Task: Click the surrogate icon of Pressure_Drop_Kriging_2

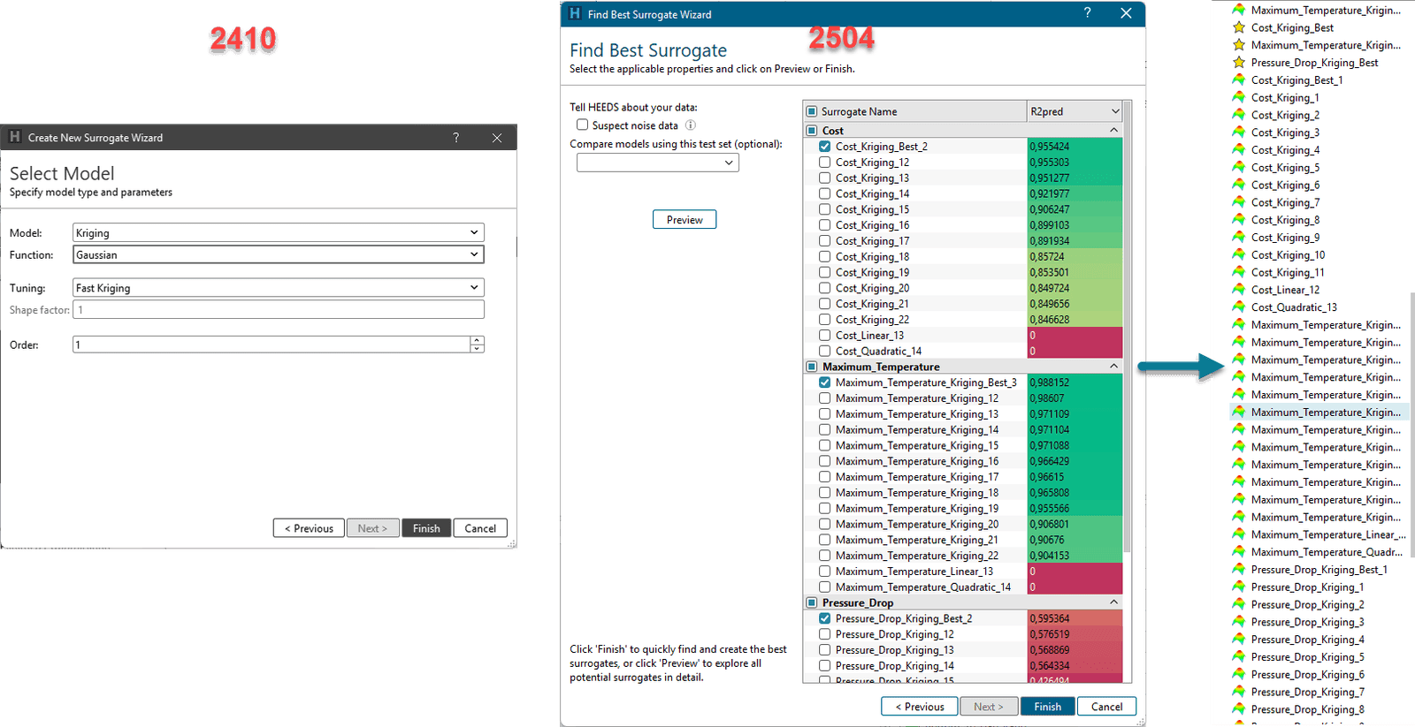Action: point(1239,604)
